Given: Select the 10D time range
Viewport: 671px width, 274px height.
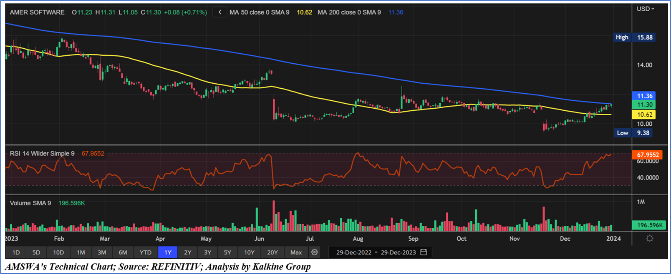Looking at the screenshot, I should [x=58, y=252].
